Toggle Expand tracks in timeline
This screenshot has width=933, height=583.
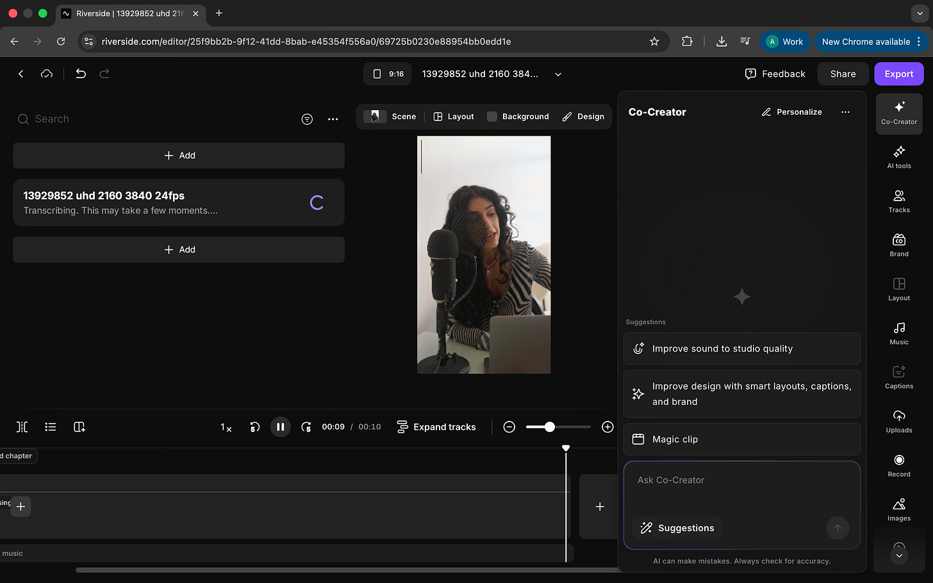point(436,427)
